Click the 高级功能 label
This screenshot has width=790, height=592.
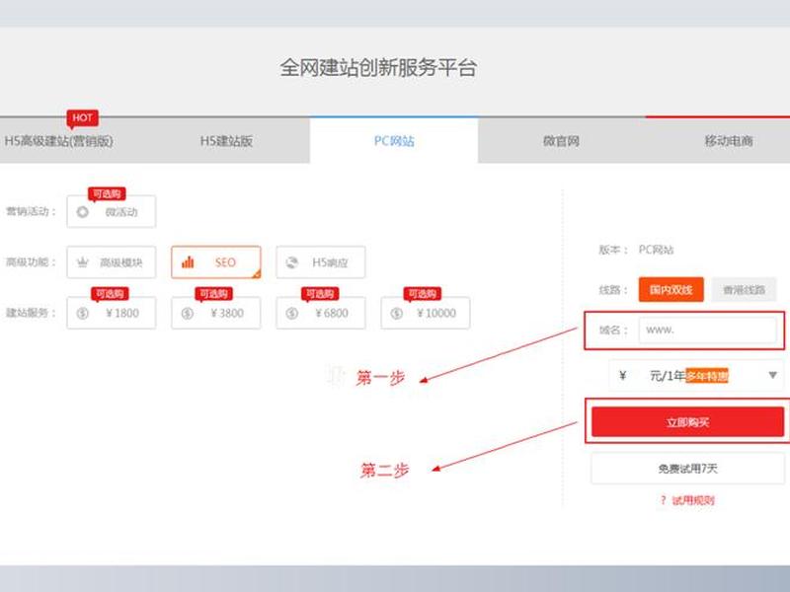(x=31, y=262)
